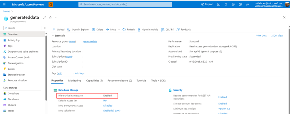Click Version 1.2 TLS value
Image resolution: width=290 pixels, height=114 pixels.
pyautogui.click(x=224, y=109)
